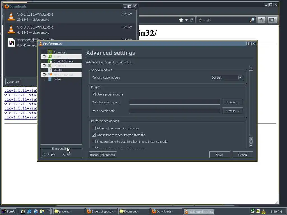Click the folder search quick launch icon
The height and width of the screenshot is (215, 287).
click(42, 211)
